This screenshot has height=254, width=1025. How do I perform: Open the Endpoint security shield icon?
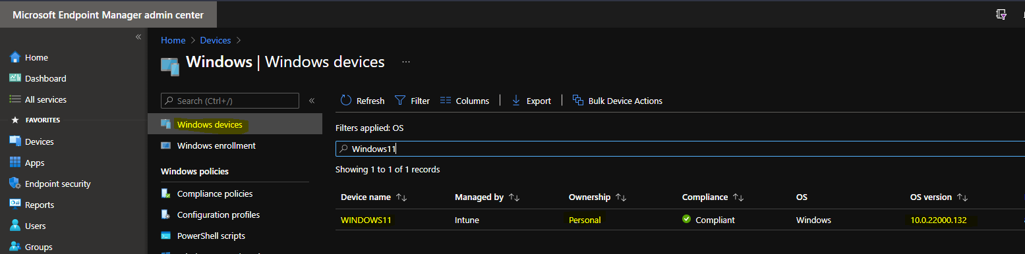[x=15, y=184]
